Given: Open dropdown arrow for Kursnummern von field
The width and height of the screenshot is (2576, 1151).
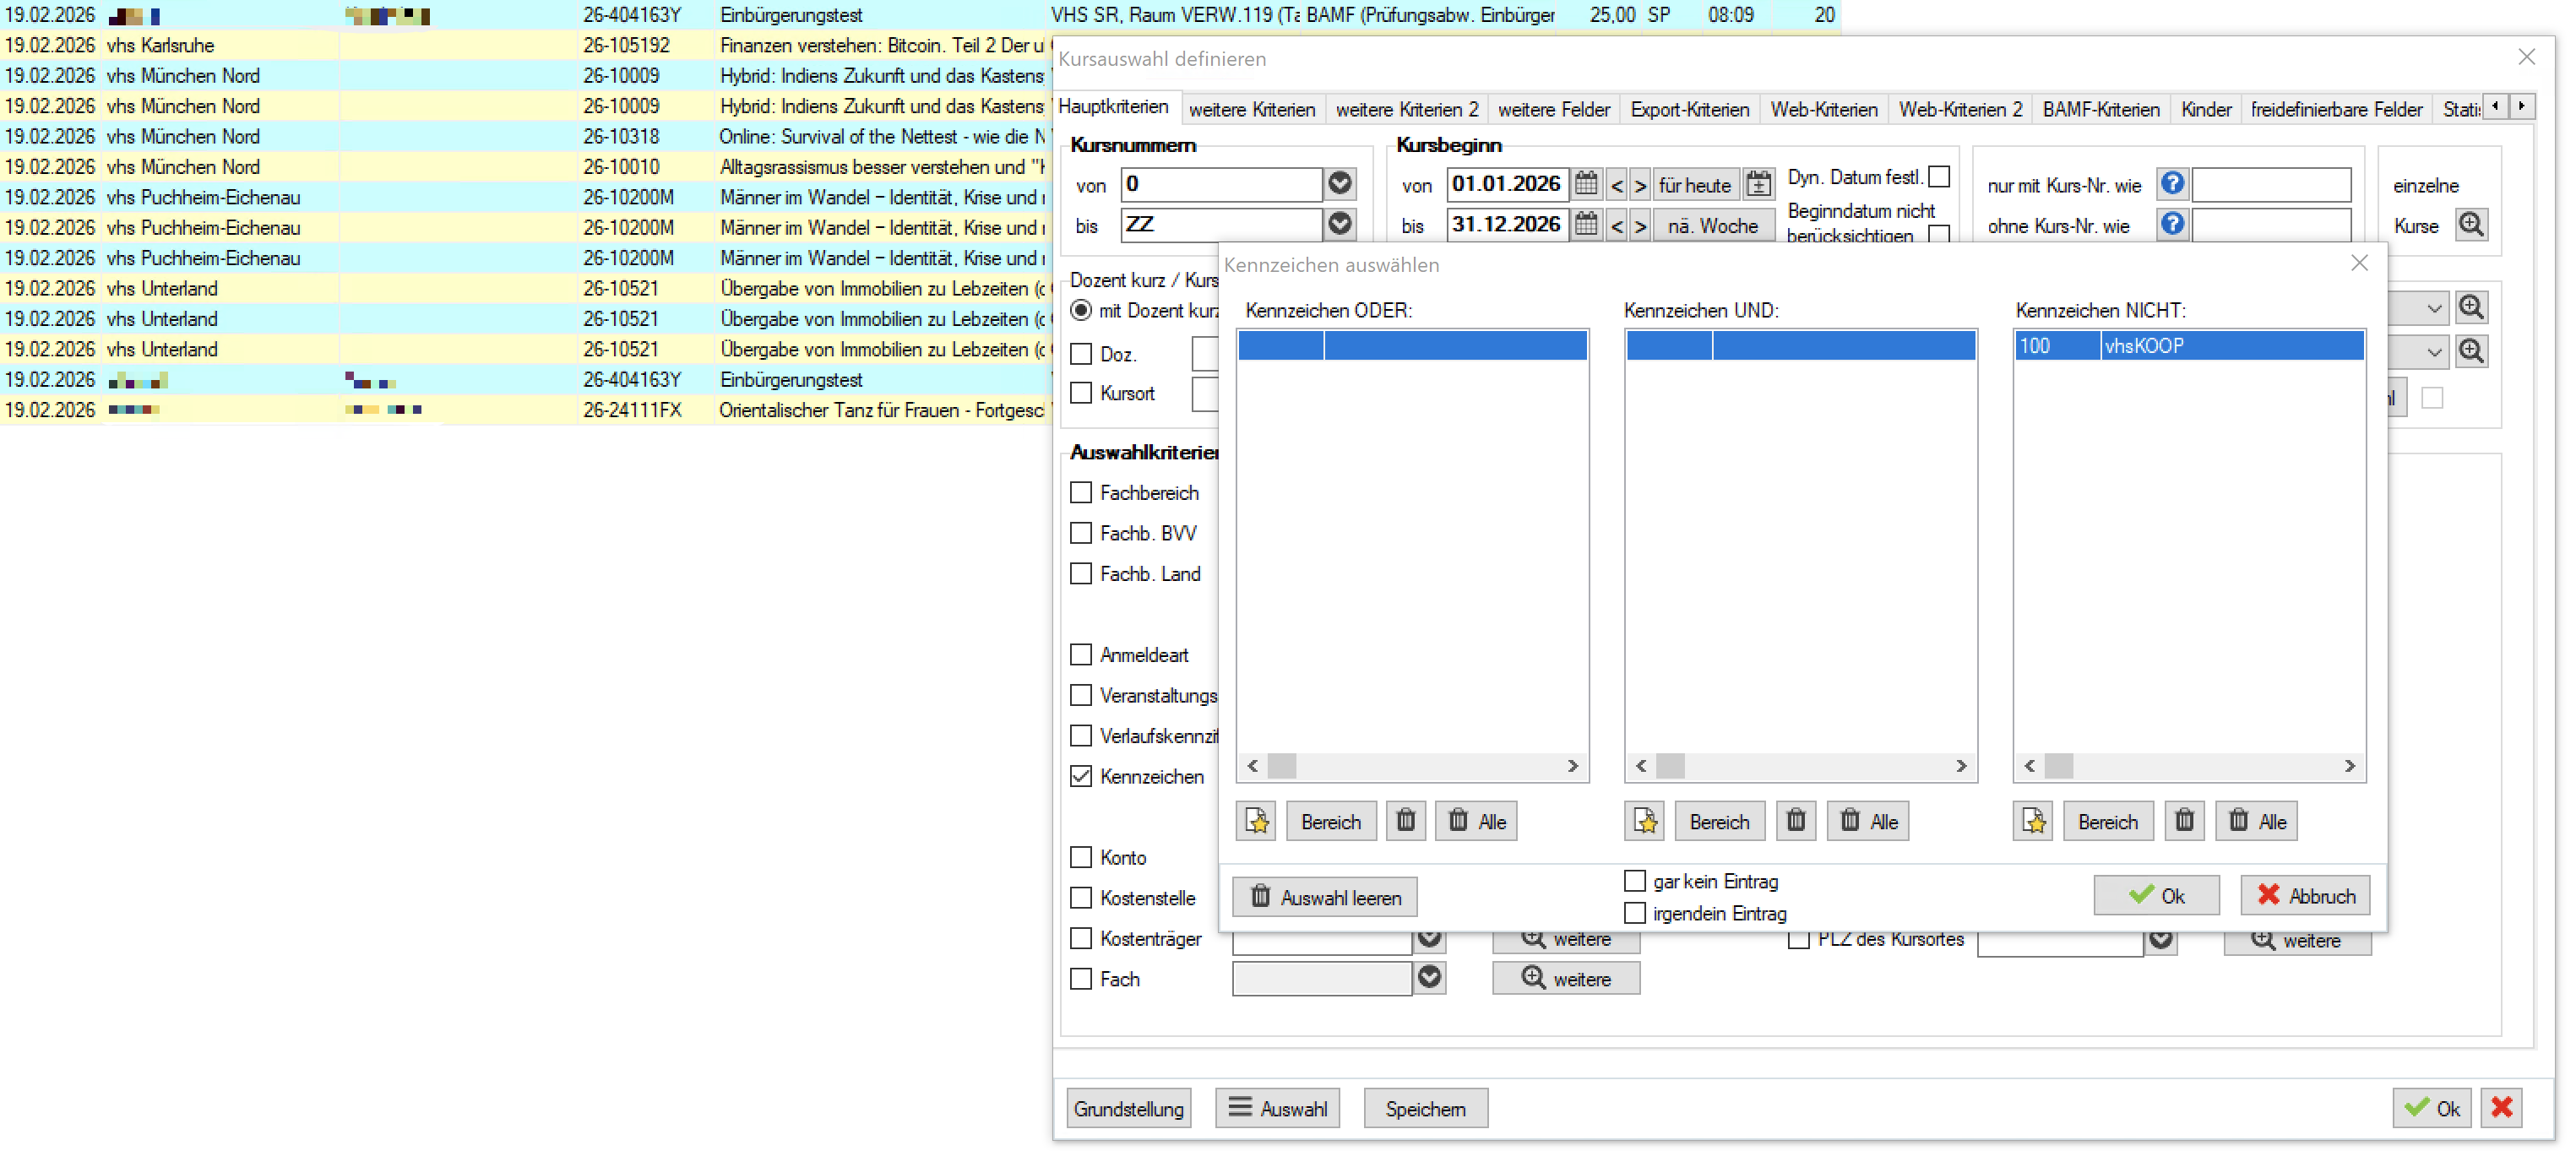Looking at the screenshot, I should [1340, 184].
